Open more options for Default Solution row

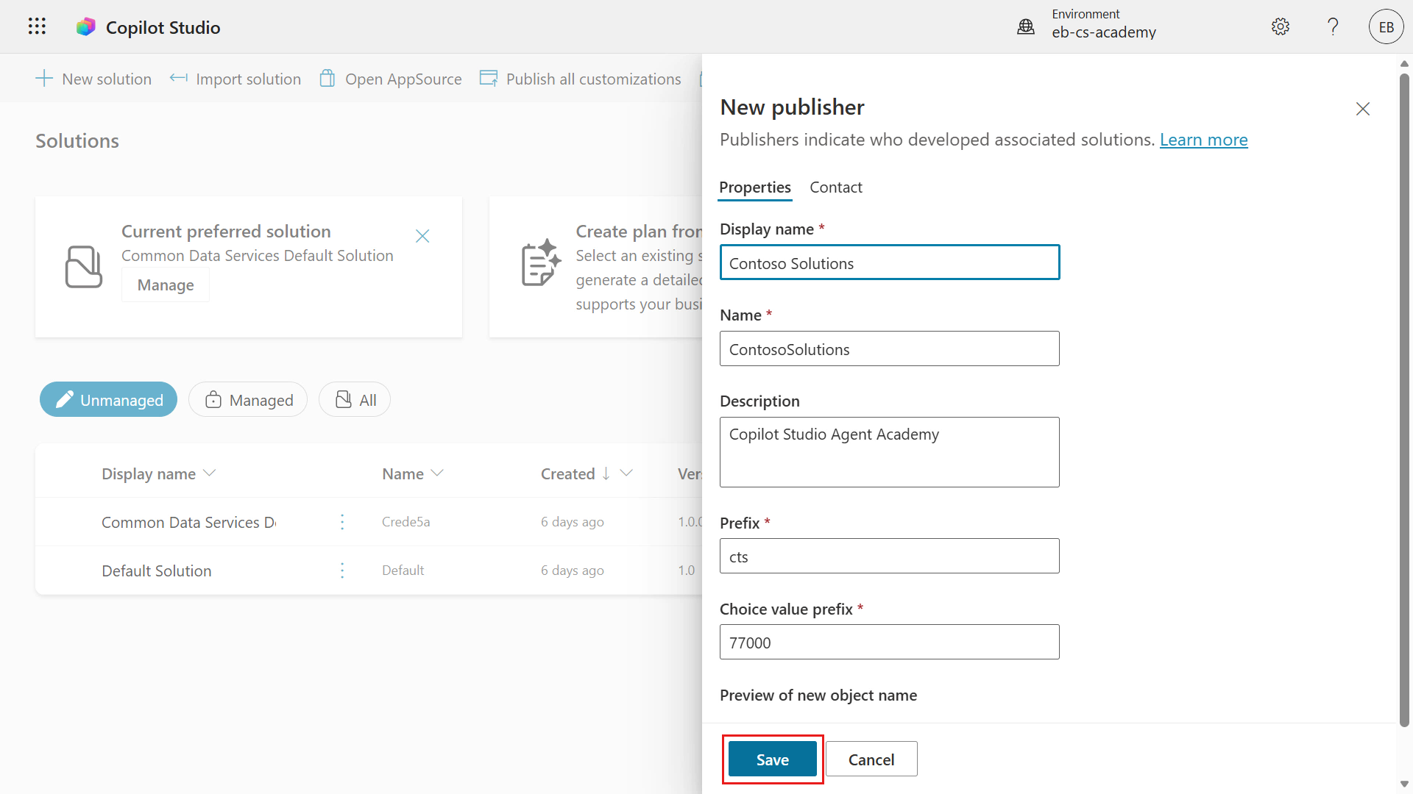[342, 571]
